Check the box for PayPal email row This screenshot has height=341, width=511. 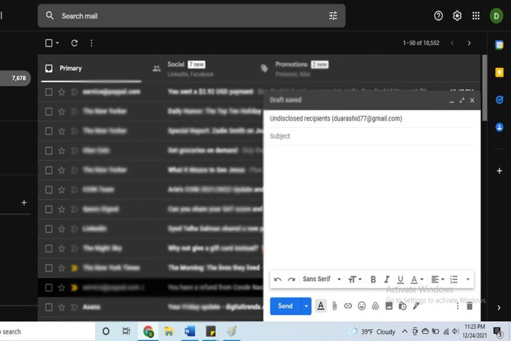click(x=49, y=92)
